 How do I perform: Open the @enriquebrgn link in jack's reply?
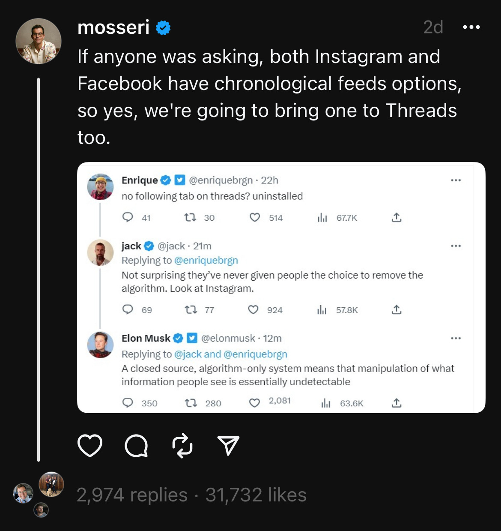click(206, 260)
